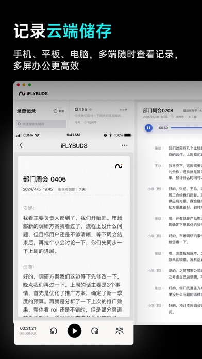The height and width of the screenshot is (359, 202).
Task: Click the cellular signal bars beside CDMA
Action: (x=19, y=136)
